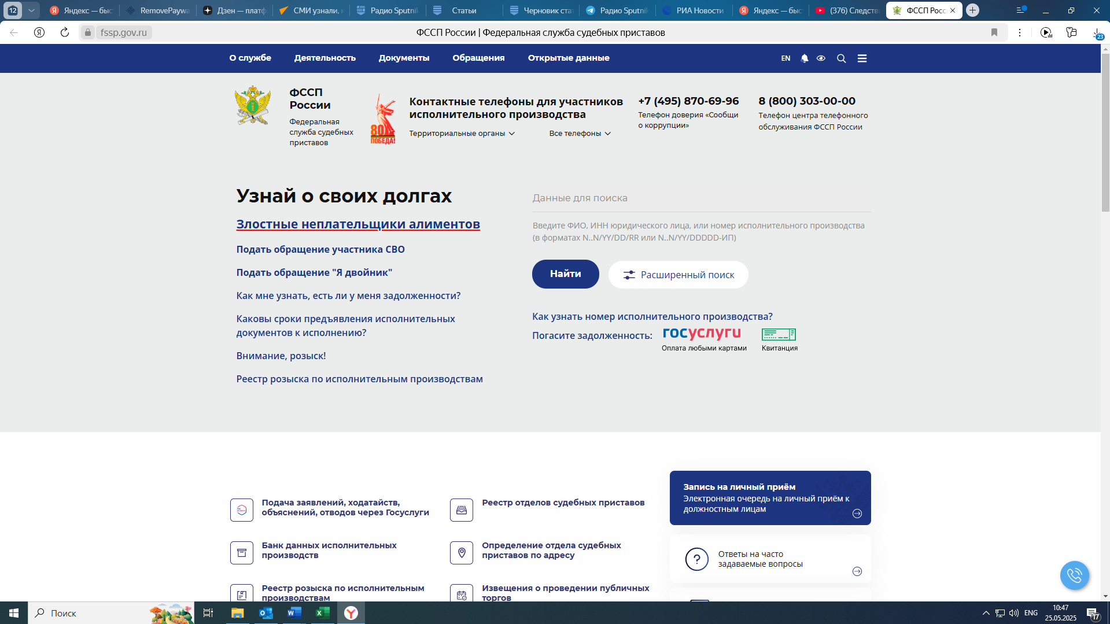
Task: Click the browser bookmark icon in address bar
Action: click(994, 32)
